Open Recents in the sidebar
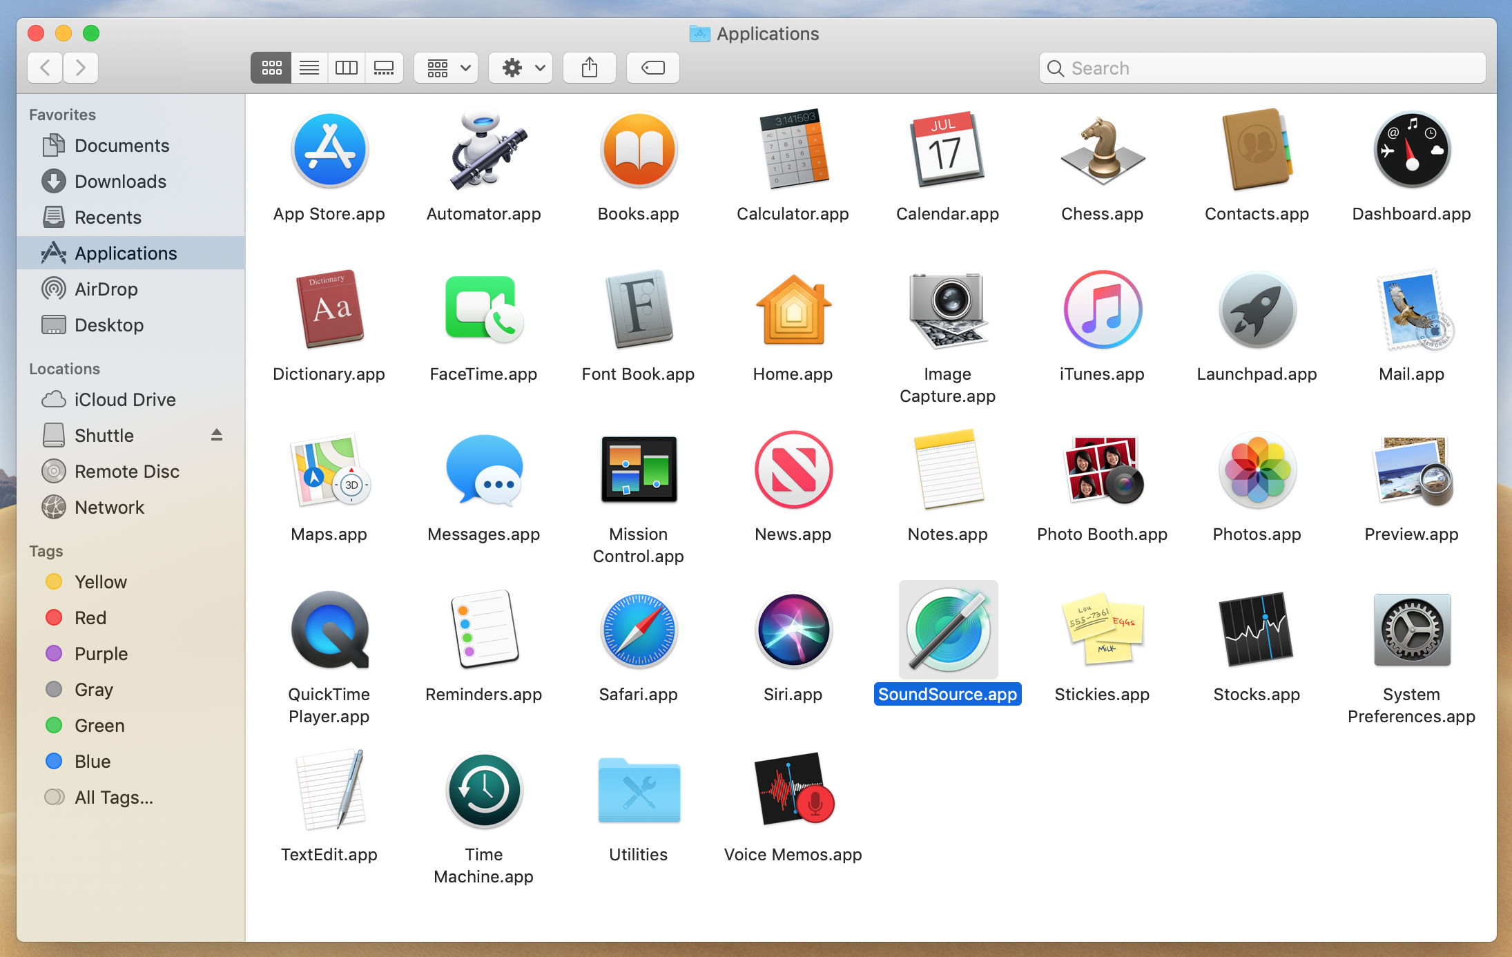Viewport: 1512px width, 957px height. pyautogui.click(x=131, y=217)
